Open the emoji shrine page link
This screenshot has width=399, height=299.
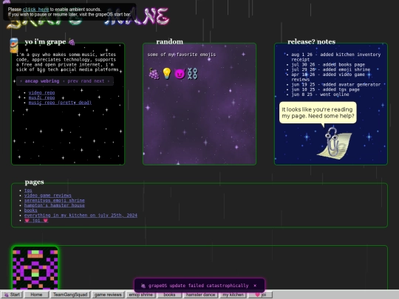coord(55,200)
